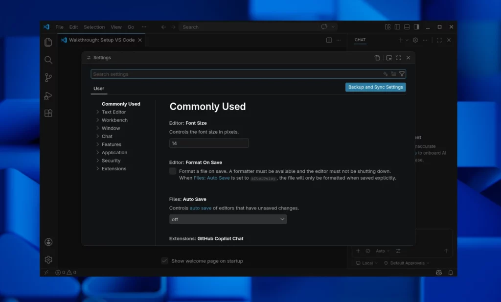Open the Extensions view icon
Image resolution: width=501 pixels, height=302 pixels.
click(x=48, y=113)
